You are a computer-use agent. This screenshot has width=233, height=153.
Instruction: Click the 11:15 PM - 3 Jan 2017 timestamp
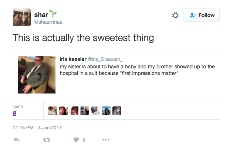tap(37, 127)
